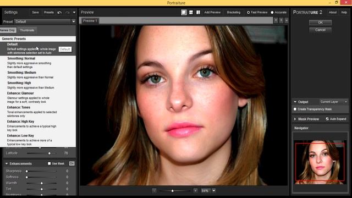The image size is (352, 198).
Task: Click the zoom in plus button
Action: click(x=196, y=191)
